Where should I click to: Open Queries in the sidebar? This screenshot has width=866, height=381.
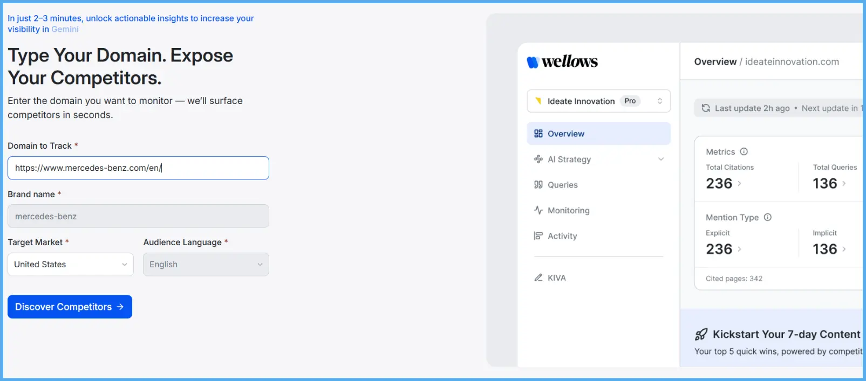click(599, 185)
